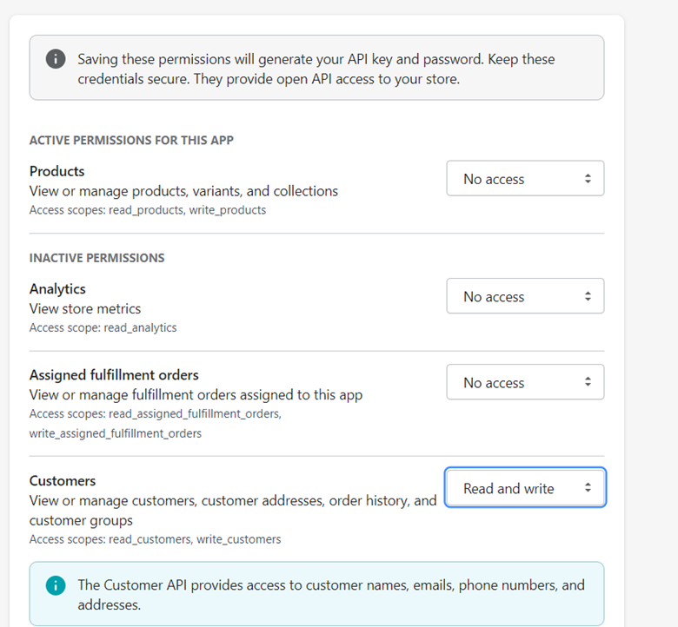The height and width of the screenshot is (627, 678).
Task: Click the 'Inactive permissions' section label
Action: click(96, 258)
